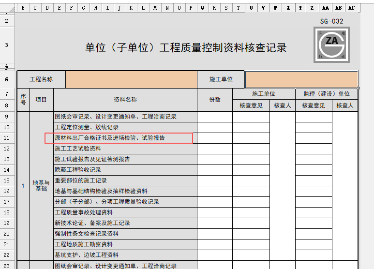The image size is (374, 269).
Task: Click column header AC
Action: pyautogui.click(x=351, y=8)
